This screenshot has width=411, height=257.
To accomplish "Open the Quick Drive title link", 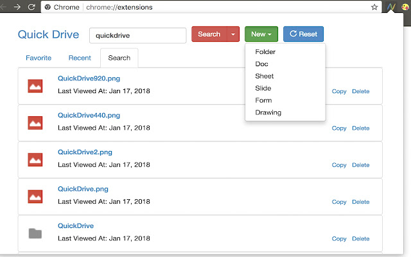I will point(49,35).
